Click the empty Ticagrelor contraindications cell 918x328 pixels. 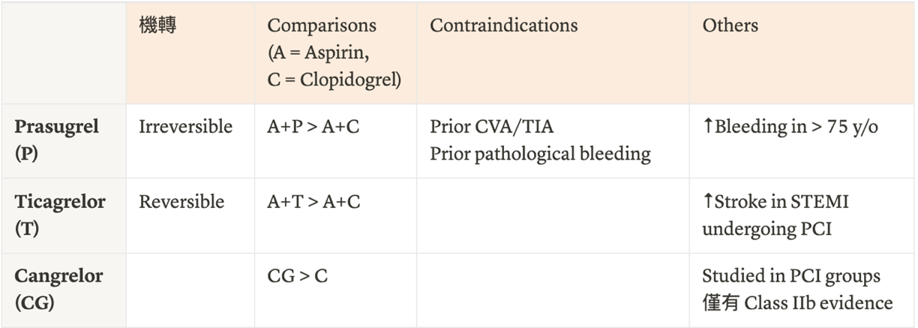tap(553, 215)
